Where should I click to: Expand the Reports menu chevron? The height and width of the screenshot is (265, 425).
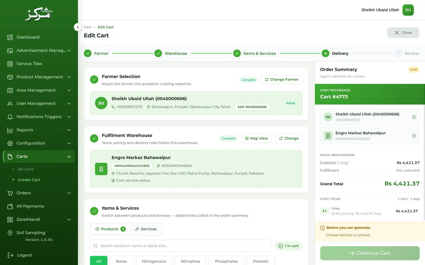[x=69, y=130]
